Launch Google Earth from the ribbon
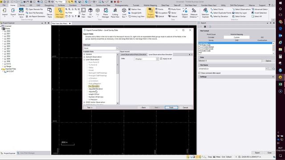 point(135,13)
